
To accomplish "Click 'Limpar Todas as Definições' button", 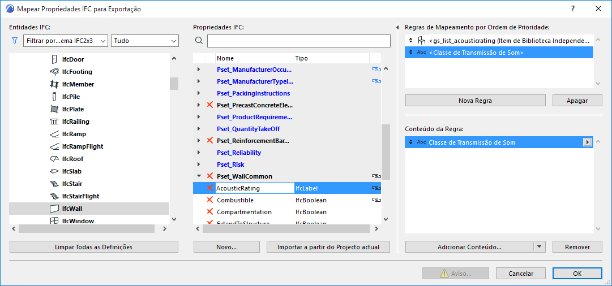I will click(94, 247).
